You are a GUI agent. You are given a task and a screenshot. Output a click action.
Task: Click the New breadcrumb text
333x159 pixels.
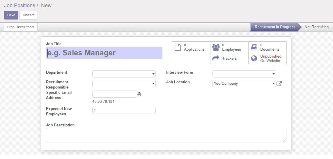click(x=46, y=5)
